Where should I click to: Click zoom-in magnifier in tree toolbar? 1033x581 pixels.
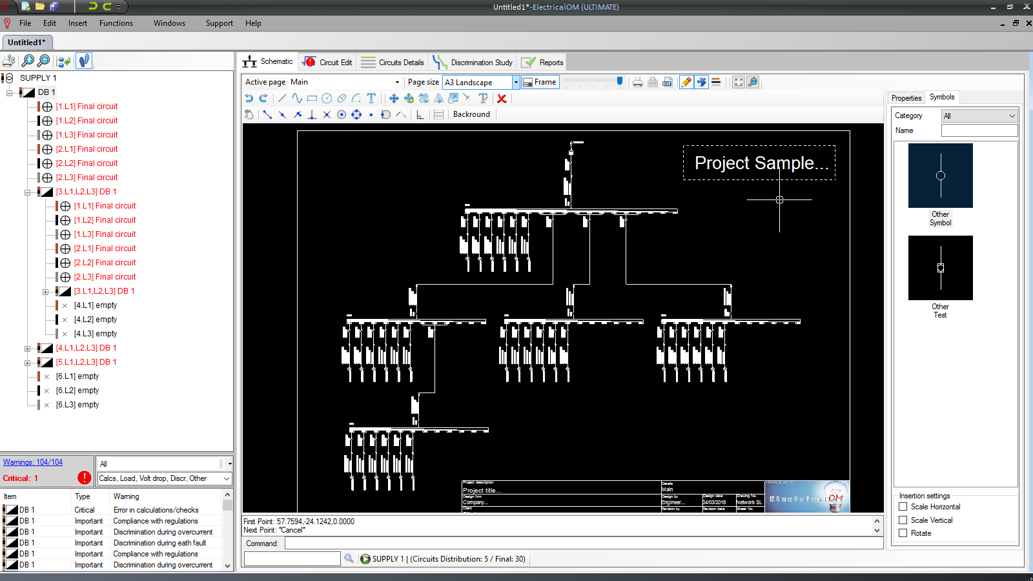click(x=28, y=61)
